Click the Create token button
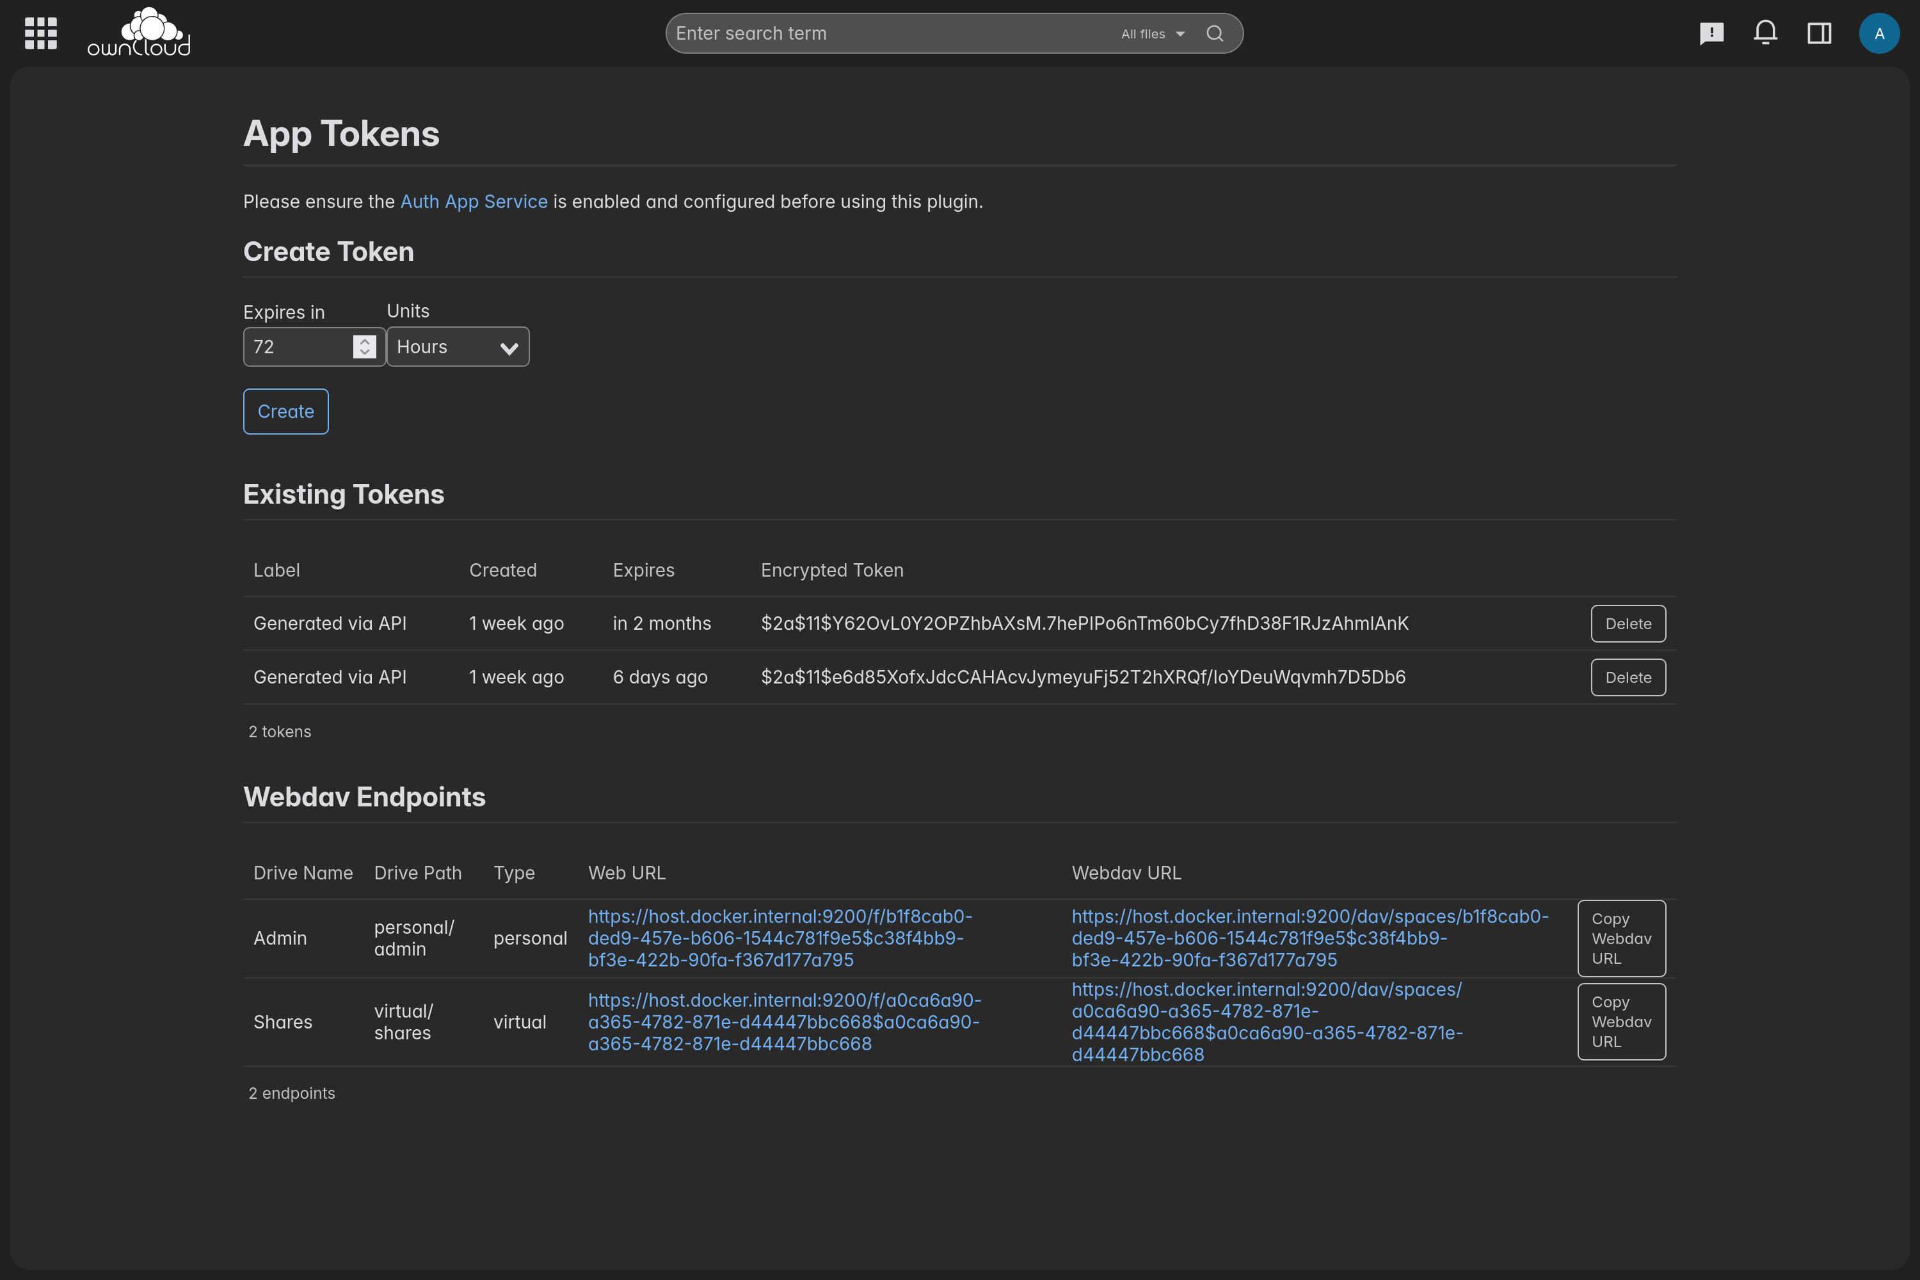This screenshot has height=1280, width=1920. tap(285, 412)
